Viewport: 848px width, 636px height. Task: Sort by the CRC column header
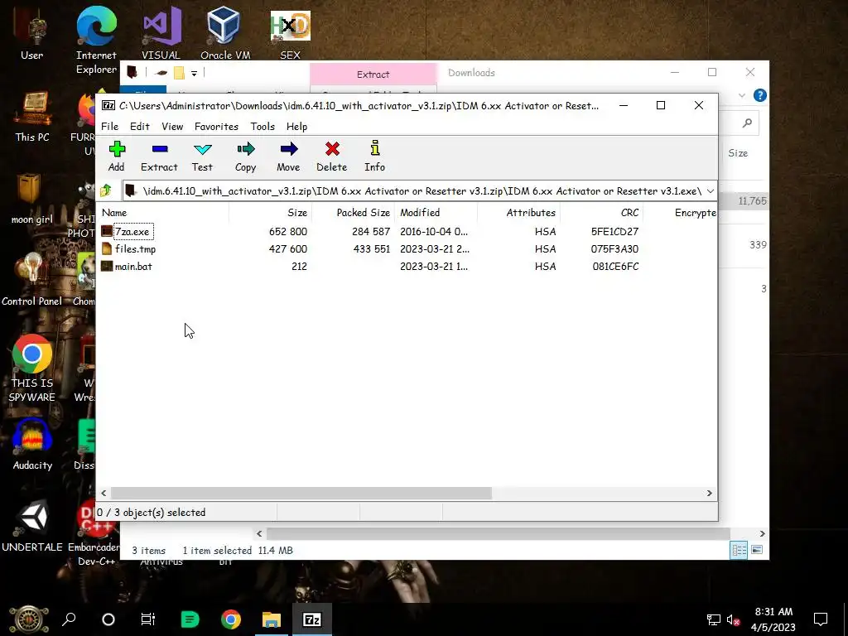pyautogui.click(x=601, y=213)
